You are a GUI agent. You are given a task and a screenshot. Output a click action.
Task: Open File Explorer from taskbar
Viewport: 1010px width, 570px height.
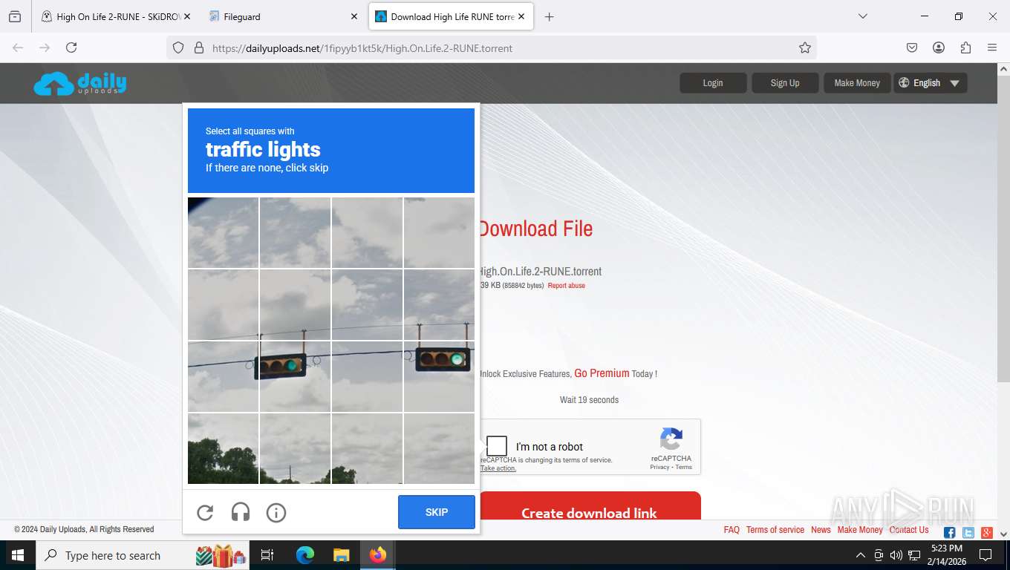click(341, 555)
